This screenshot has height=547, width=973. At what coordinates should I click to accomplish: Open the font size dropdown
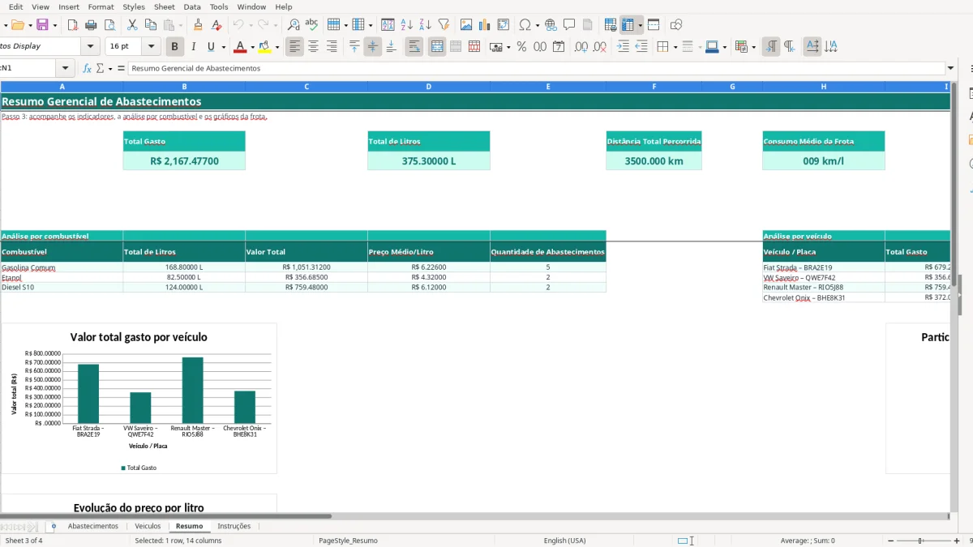[151, 47]
